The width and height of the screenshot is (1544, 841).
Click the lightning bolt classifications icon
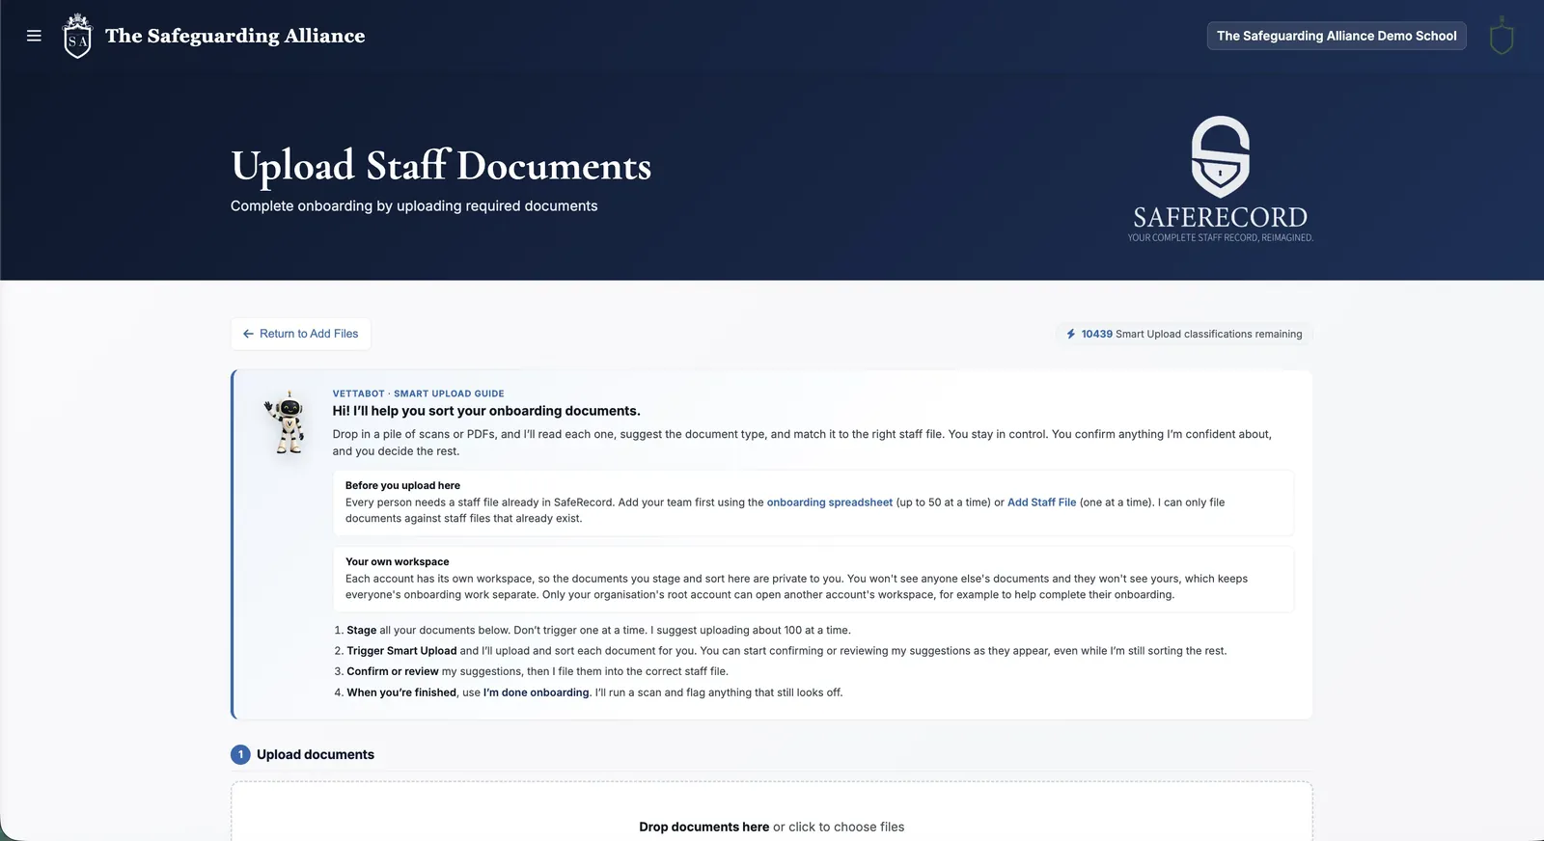[x=1071, y=334]
